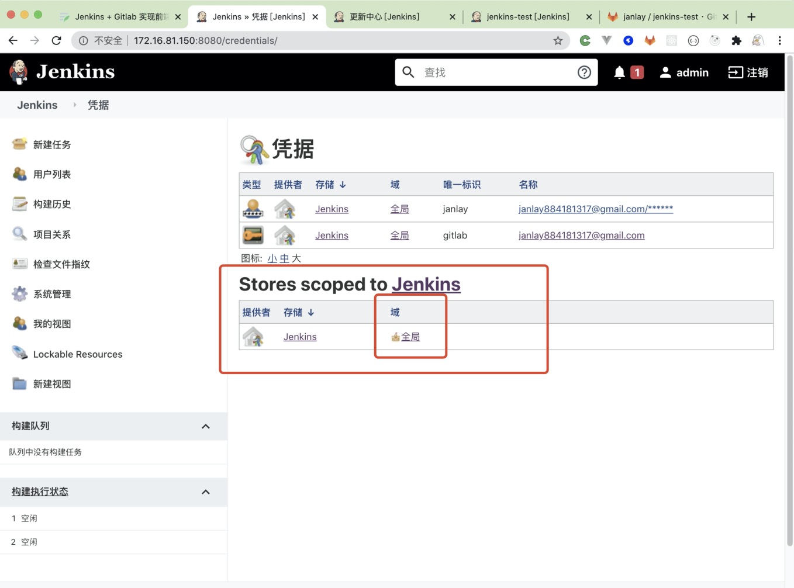Click the page vertical scrollbar

[789, 301]
